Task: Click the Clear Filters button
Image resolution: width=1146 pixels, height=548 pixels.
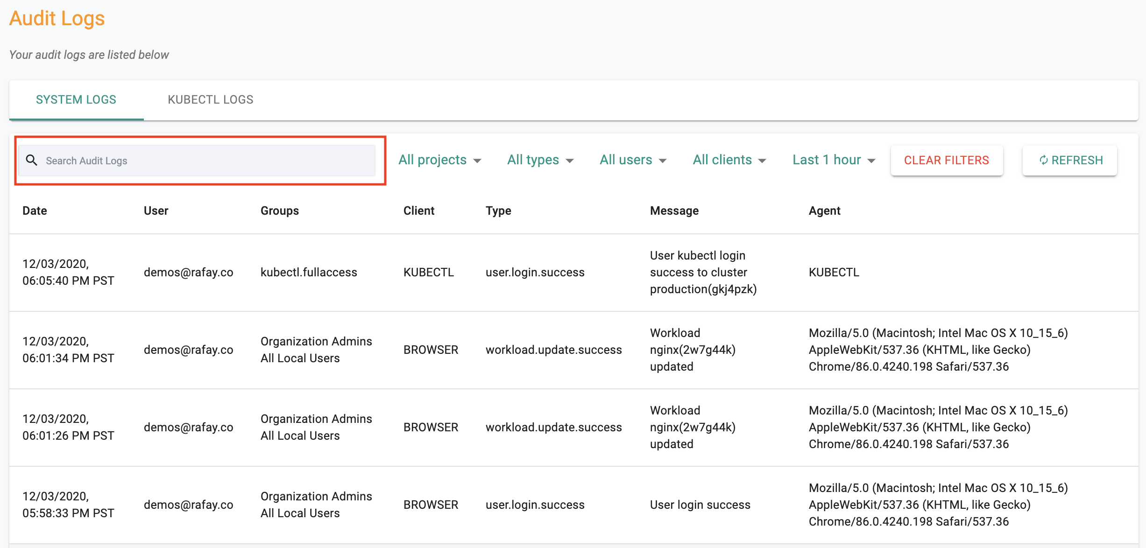Action: coord(947,160)
